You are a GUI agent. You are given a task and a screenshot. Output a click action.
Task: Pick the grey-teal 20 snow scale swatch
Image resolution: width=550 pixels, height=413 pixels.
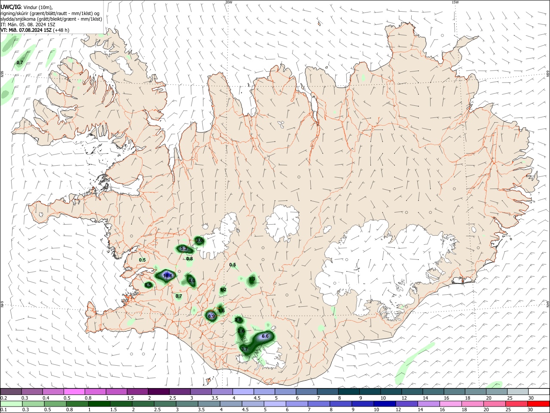[x=497, y=391]
